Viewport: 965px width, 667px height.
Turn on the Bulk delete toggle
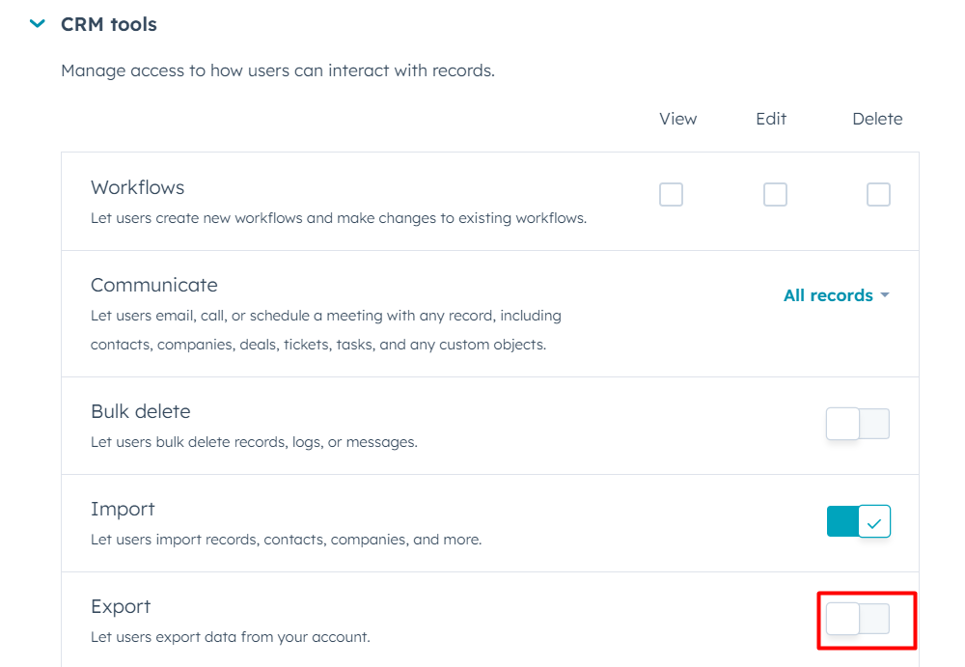(857, 423)
